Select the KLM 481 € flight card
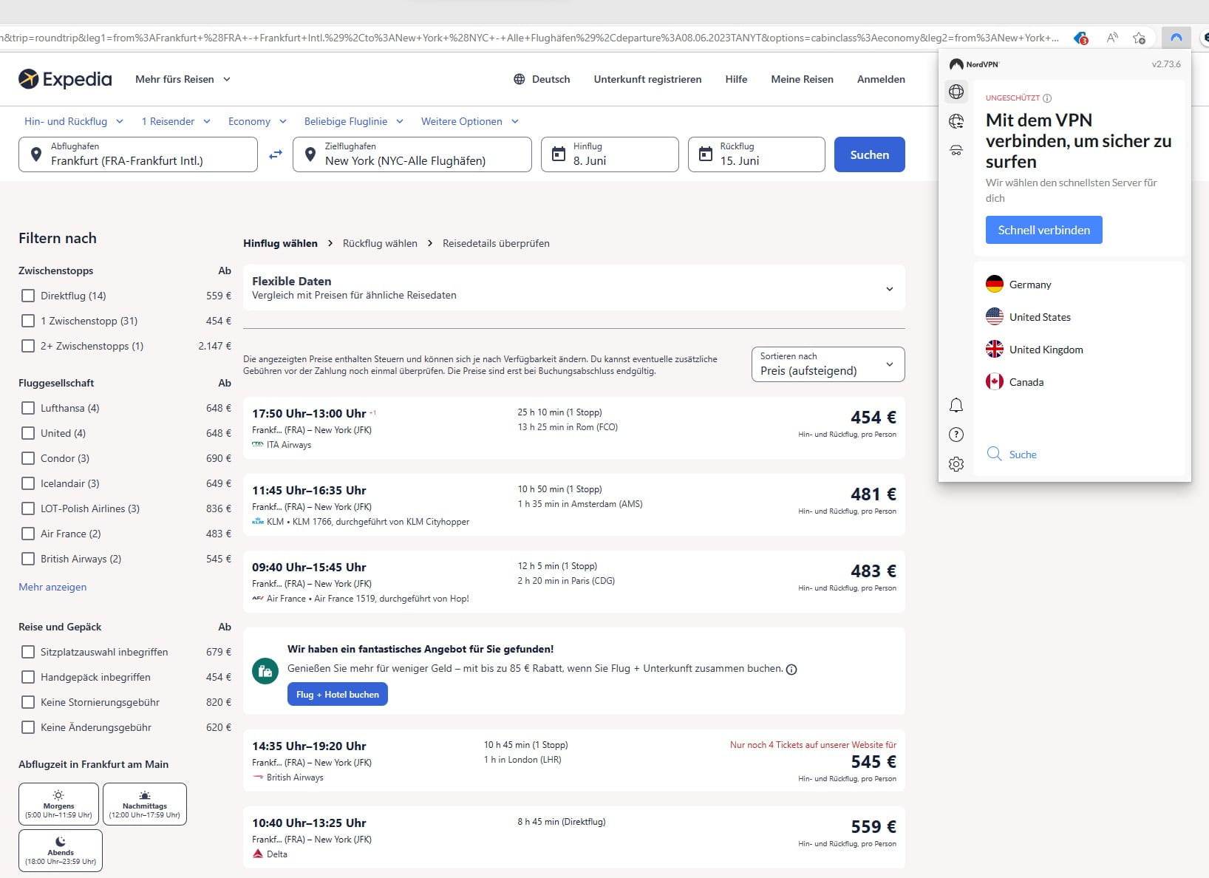Screen dimensions: 1209x878 click(574, 505)
